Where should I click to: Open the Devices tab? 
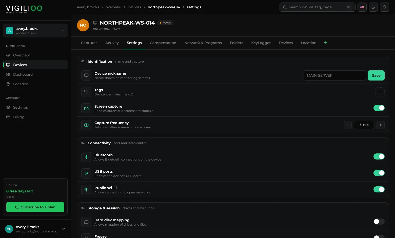(x=286, y=43)
